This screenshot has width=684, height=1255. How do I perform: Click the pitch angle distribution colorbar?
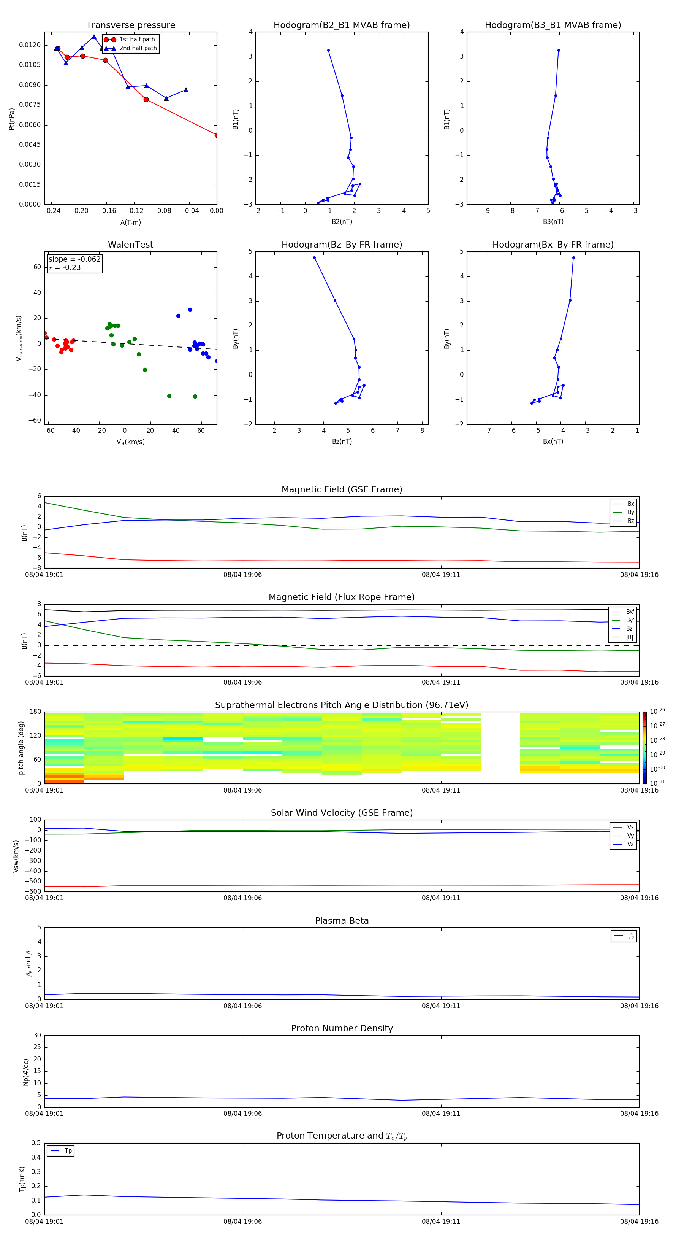[644, 748]
